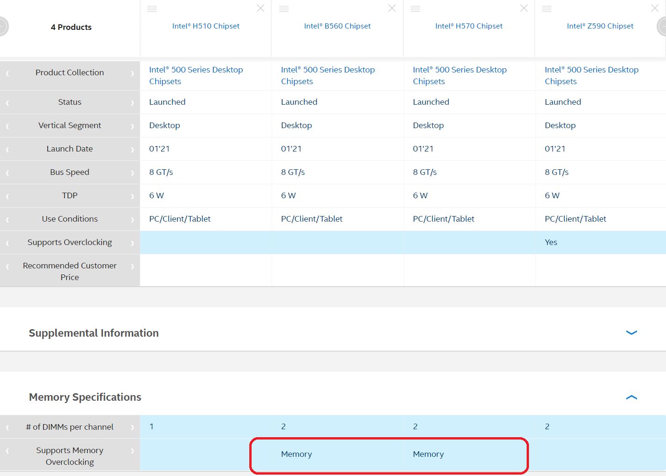The image size is (666, 476).
Task: Remove Intel Z590 Chipset from comparison
Action: coord(655,8)
